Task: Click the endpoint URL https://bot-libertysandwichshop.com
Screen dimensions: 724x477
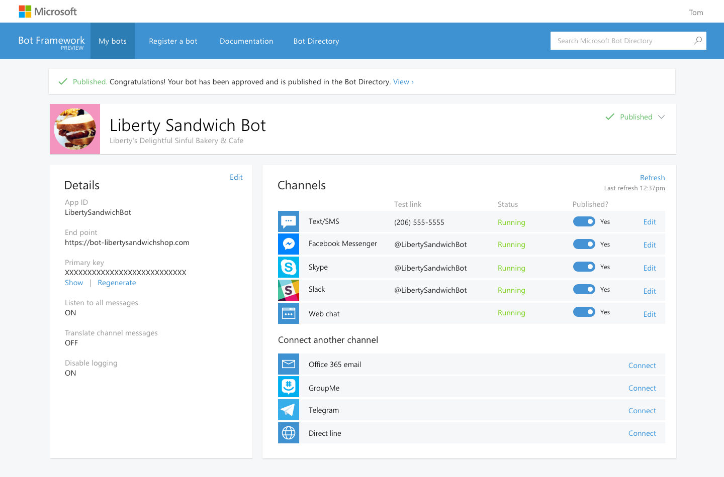Action: [x=127, y=243]
